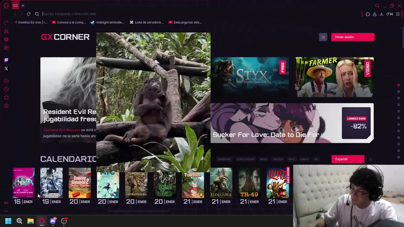Open the 16 ENER pink game cover
The width and height of the screenshot is (404, 227).
pos(23,183)
